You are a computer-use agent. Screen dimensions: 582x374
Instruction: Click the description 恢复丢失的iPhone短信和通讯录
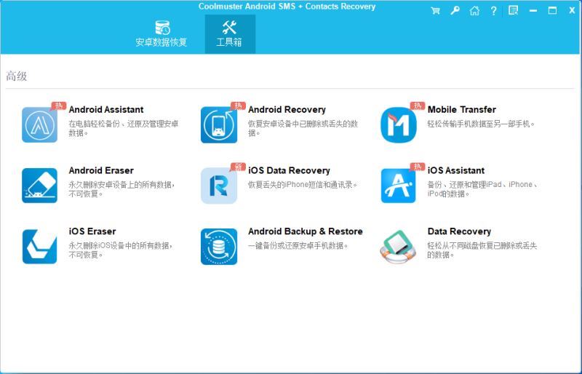(x=303, y=185)
